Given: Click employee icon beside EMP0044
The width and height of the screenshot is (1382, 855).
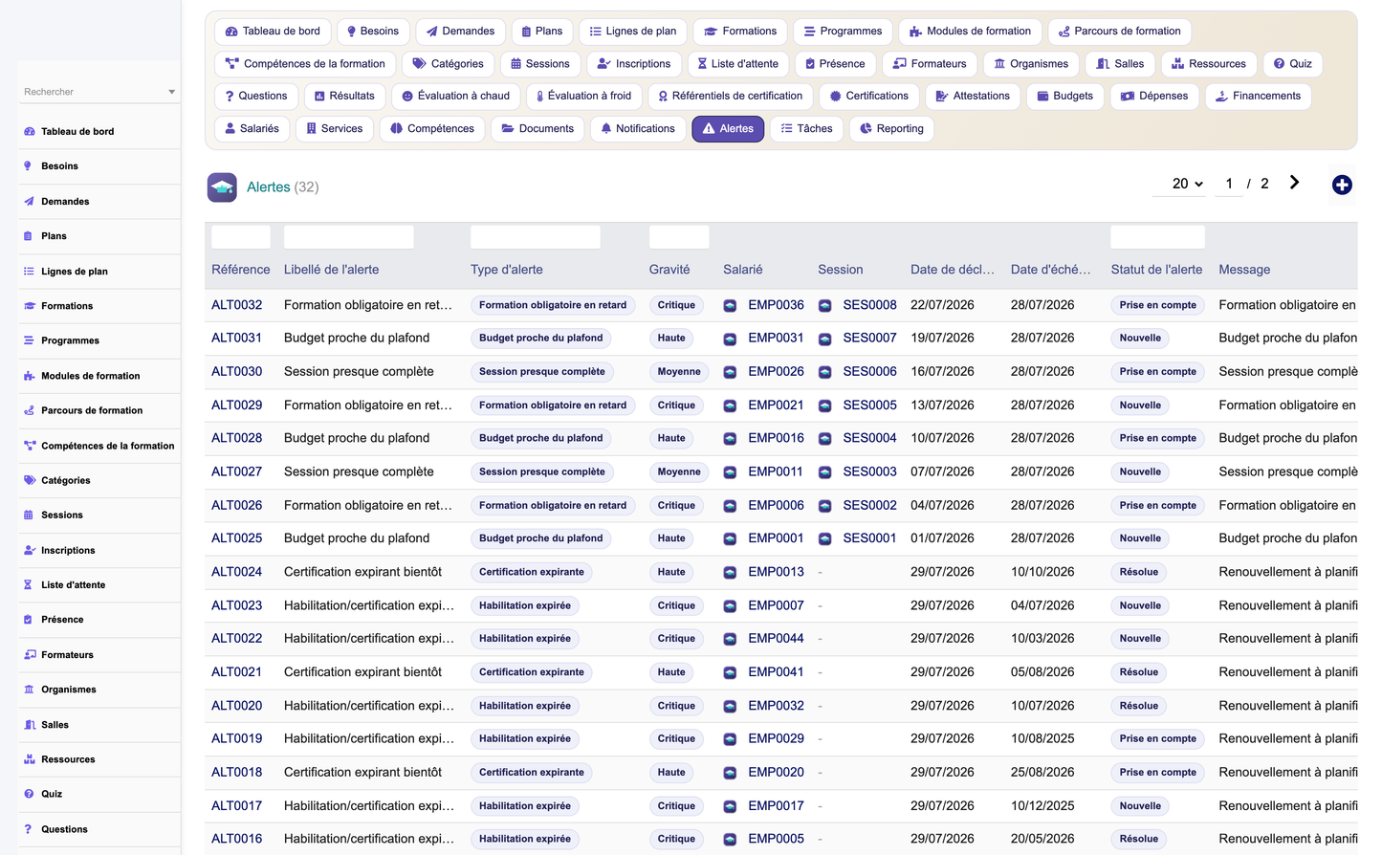Looking at the screenshot, I should pyautogui.click(x=730, y=639).
